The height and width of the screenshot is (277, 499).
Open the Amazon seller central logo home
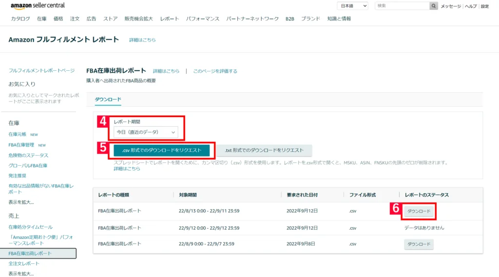[38, 6]
